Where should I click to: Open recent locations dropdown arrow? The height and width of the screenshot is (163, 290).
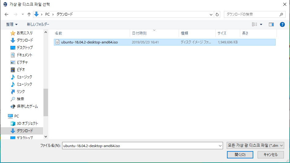coord(23,14)
